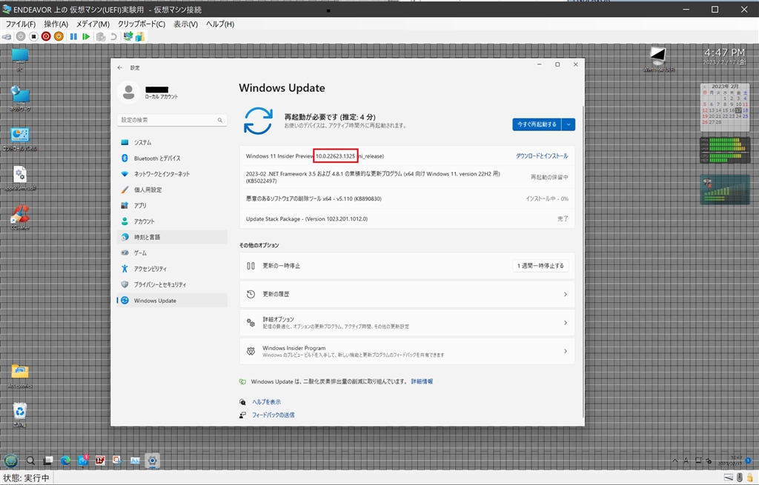Open the Start menu from the guest taskbar

[10, 461]
